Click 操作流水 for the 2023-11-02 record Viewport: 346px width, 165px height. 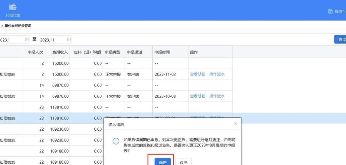(217, 74)
